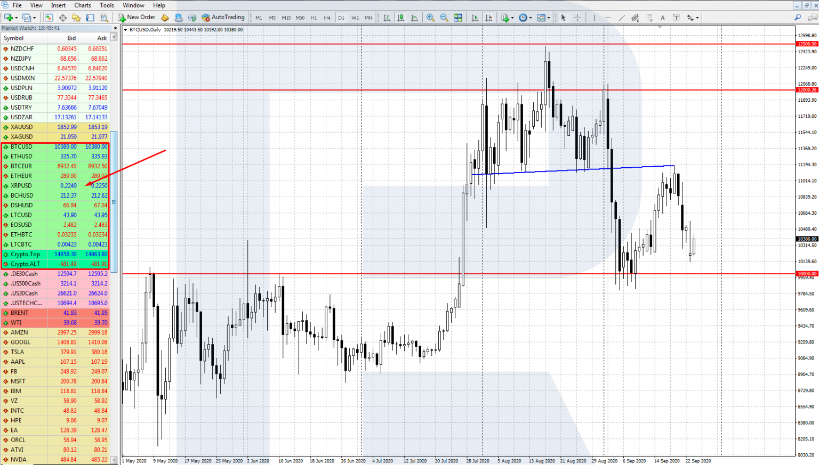Select the Text tool letter A
819x465 pixels.
click(x=663, y=18)
